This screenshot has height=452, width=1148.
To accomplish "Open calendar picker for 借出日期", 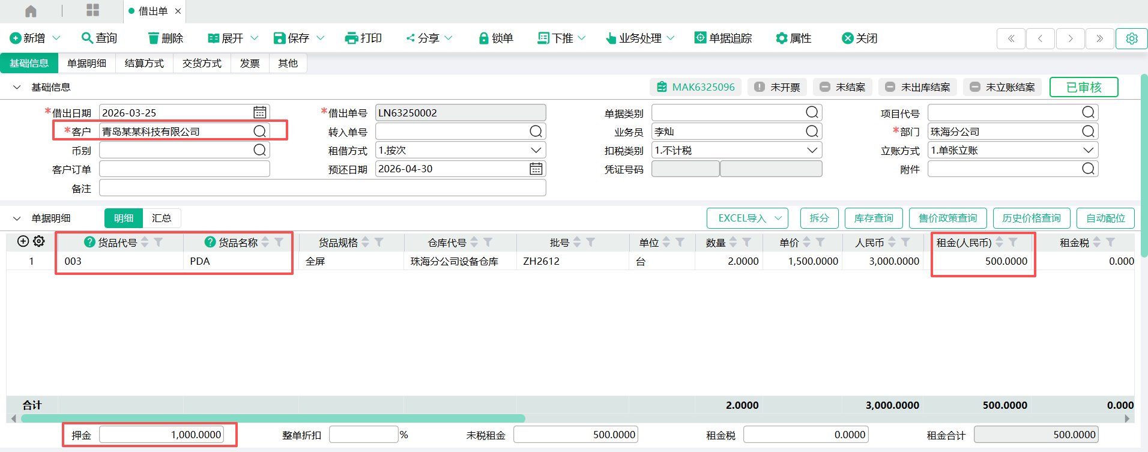I will point(259,112).
